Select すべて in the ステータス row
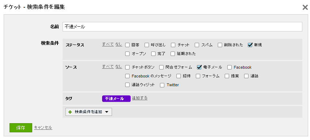This screenshot has width=310, height=140. coord(108,44)
